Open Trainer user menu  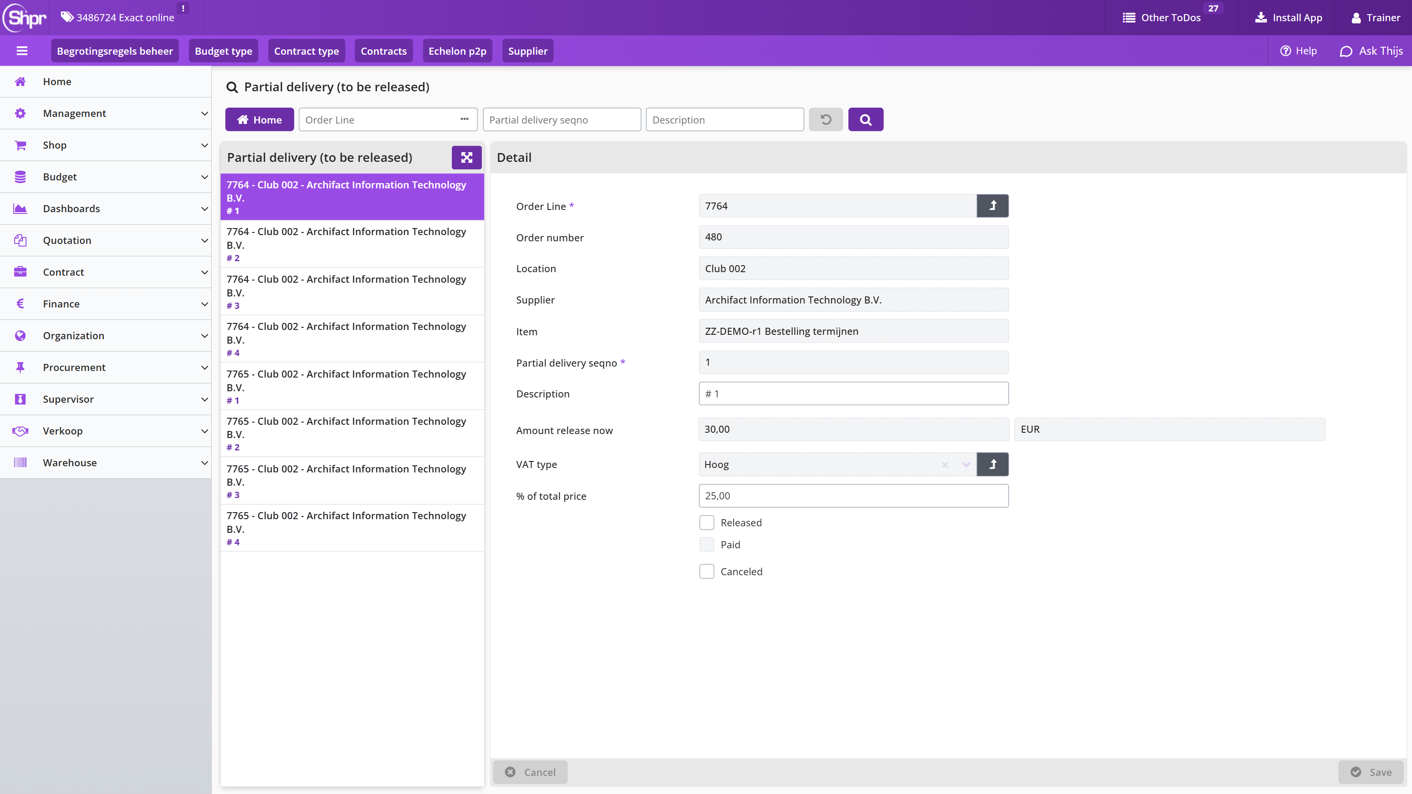[1376, 18]
